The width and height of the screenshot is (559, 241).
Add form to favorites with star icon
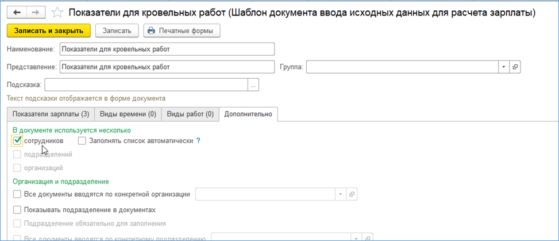(x=57, y=12)
